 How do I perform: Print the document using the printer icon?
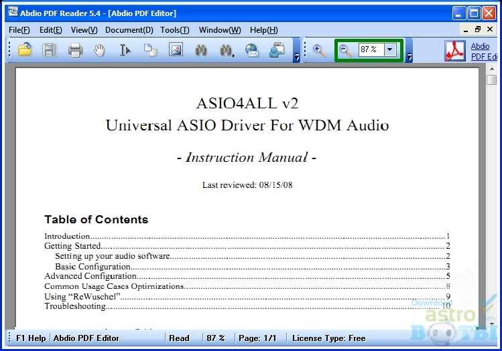click(x=74, y=50)
